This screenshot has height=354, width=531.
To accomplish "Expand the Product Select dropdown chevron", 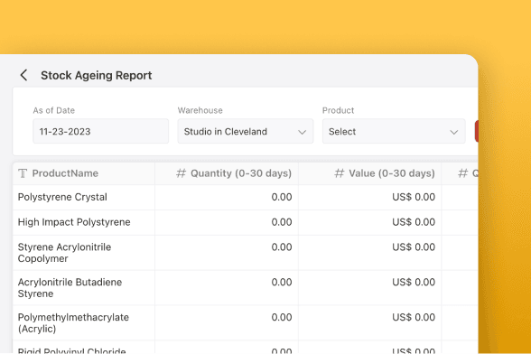I will (453, 132).
